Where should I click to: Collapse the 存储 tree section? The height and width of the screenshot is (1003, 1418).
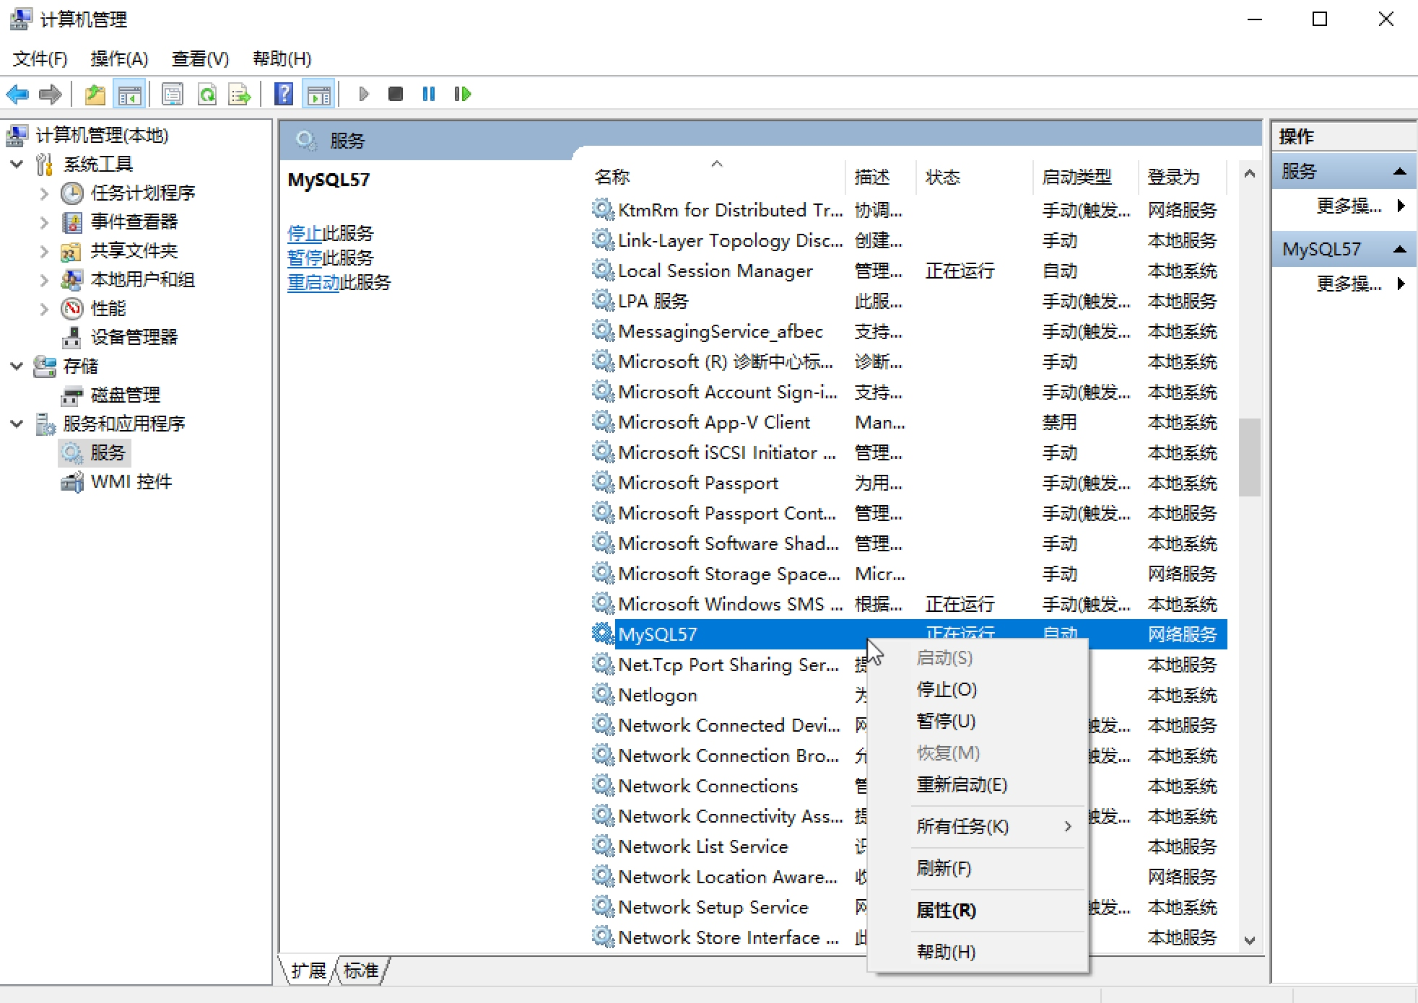click(x=16, y=367)
